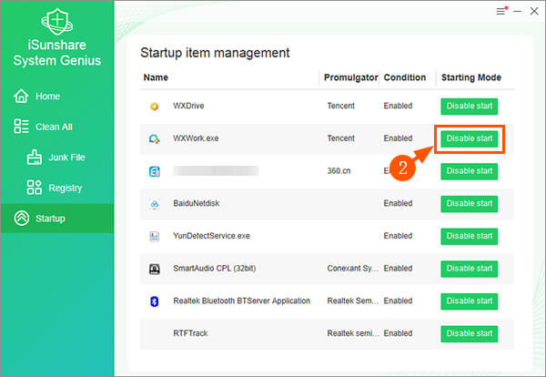Click the Realtek semi... promulgator text
The height and width of the screenshot is (377, 546).
(352, 333)
